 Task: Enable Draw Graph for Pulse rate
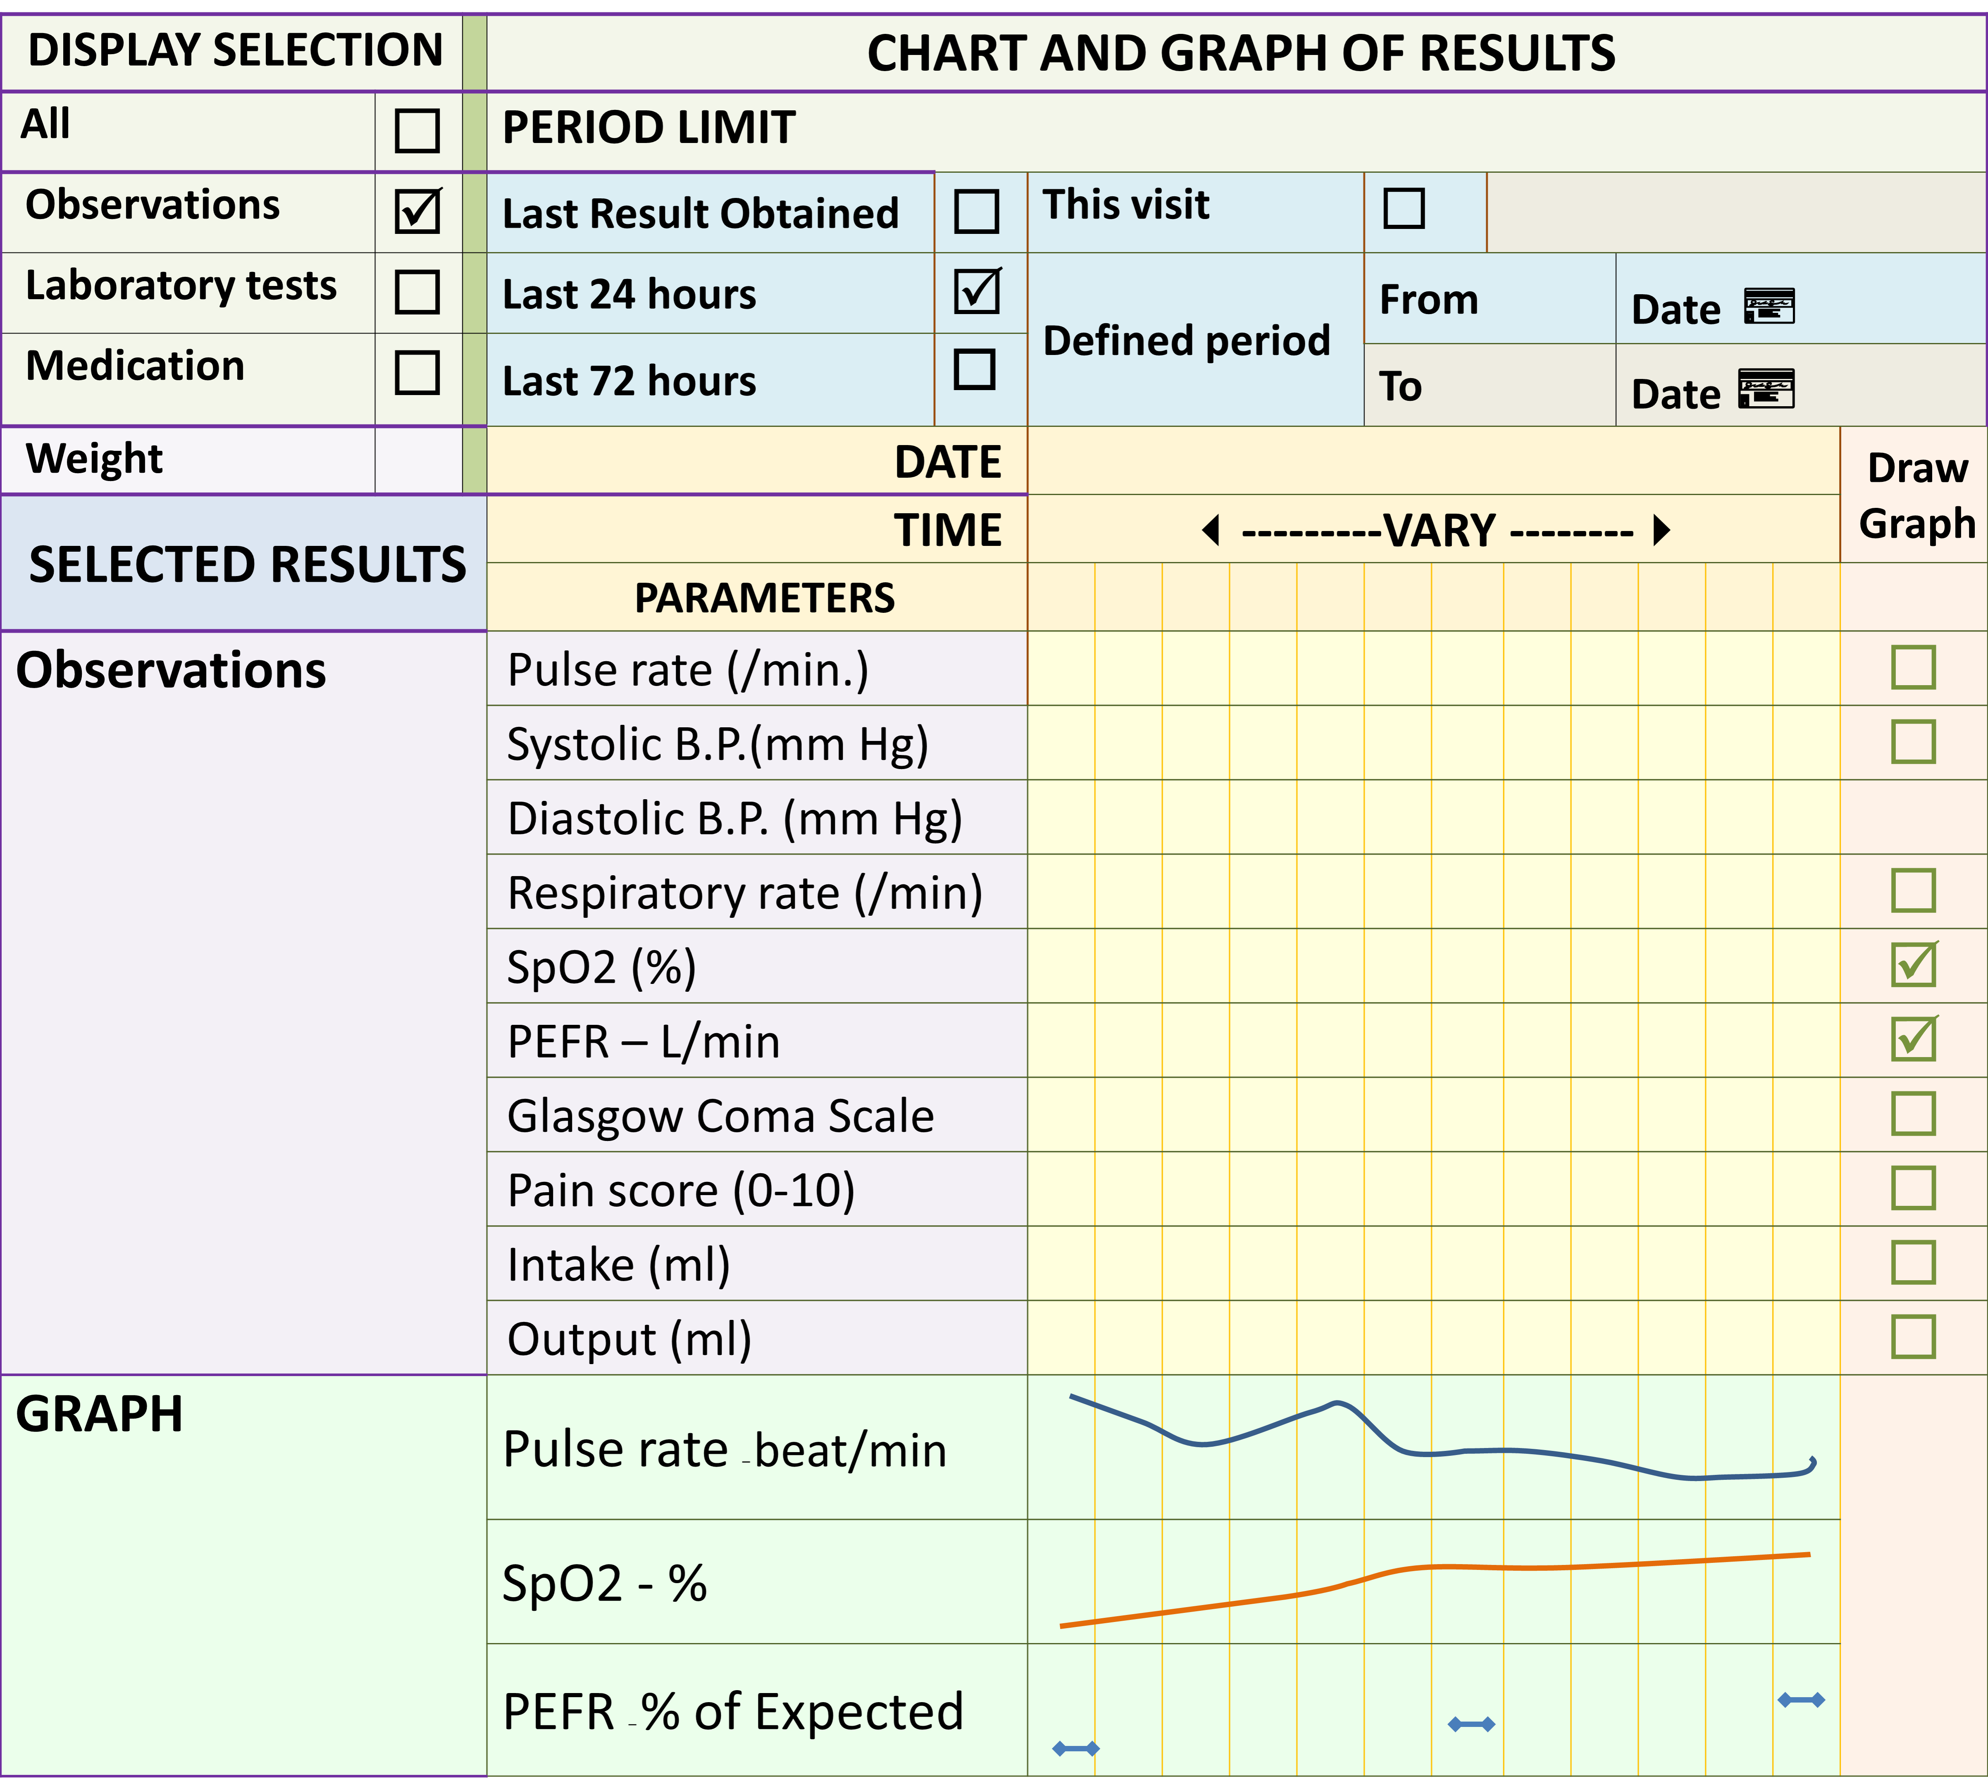[1913, 668]
